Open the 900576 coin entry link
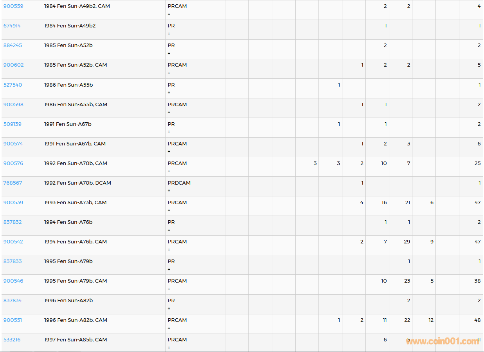 pyautogui.click(x=13, y=163)
